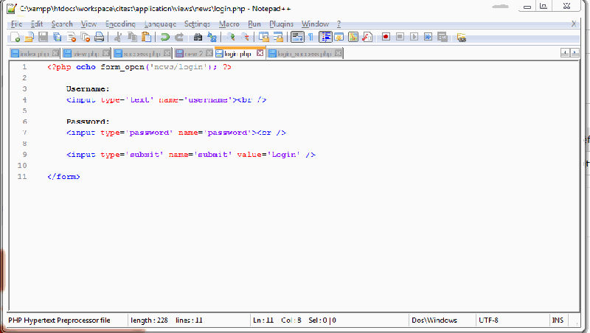Click the 'Password:' text on line 6

pos(88,122)
